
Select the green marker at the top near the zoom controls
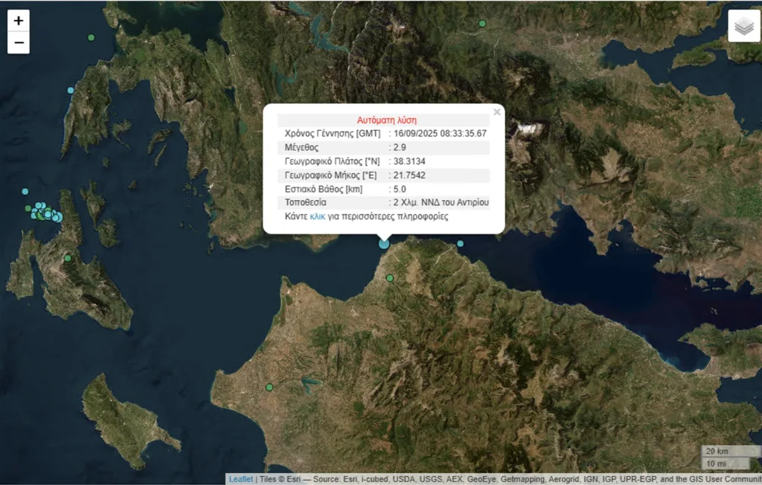click(x=91, y=37)
